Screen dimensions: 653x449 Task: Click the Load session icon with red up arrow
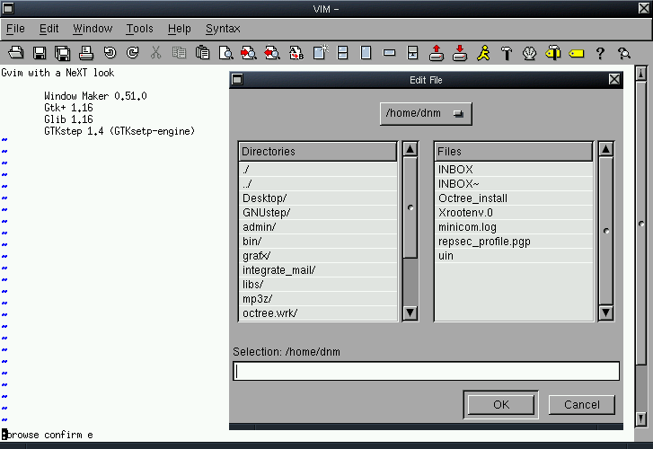[437, 53]
